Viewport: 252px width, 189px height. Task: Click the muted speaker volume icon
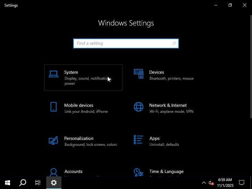211,183
